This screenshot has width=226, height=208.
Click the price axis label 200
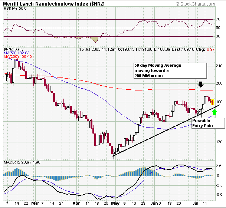(x=219, y=83)
